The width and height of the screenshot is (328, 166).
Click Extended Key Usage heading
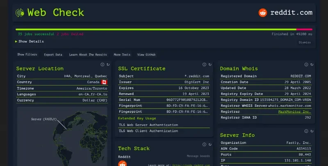tap(137, 118)
